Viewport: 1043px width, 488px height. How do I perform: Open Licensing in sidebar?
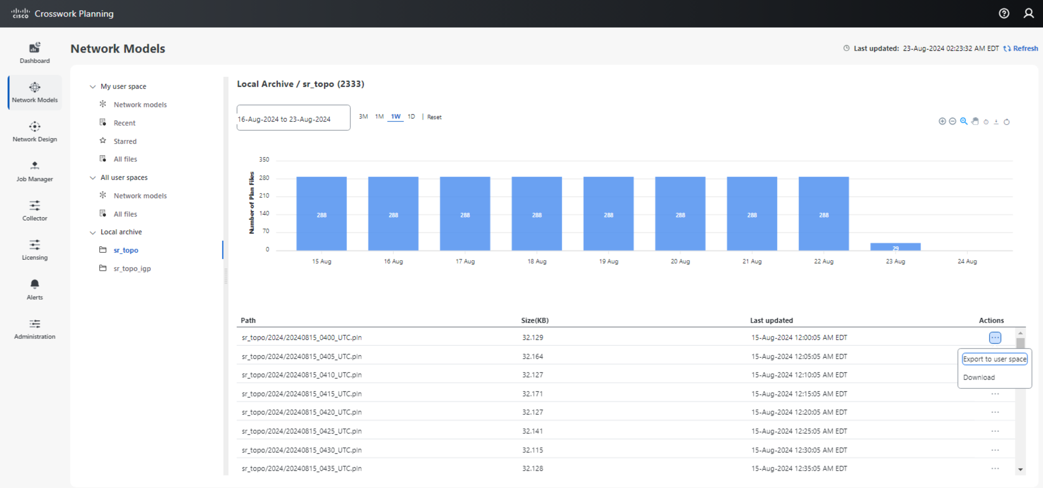pos(35,250)
